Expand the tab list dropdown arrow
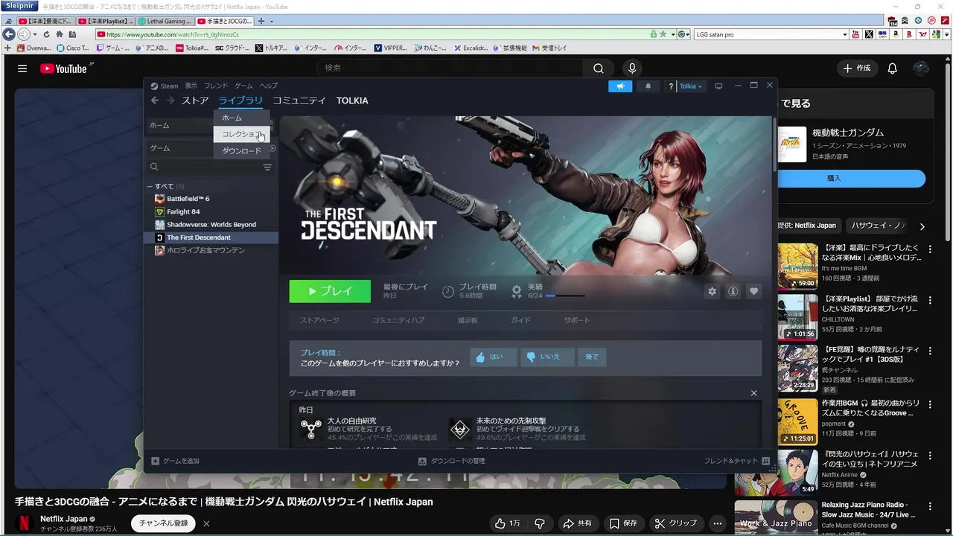 click(271, 21)
